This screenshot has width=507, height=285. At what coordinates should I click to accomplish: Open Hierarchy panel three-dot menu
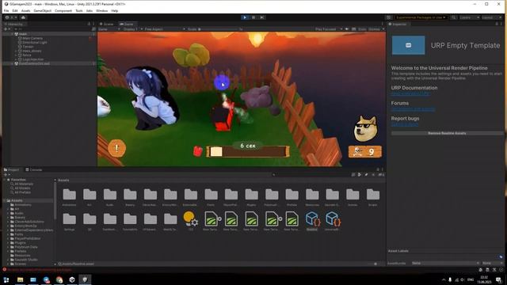(93, 24)
